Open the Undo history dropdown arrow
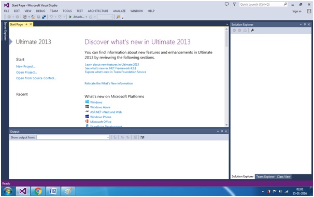The width and height of the screenshot is (314, 197). (x=55, y=17)
